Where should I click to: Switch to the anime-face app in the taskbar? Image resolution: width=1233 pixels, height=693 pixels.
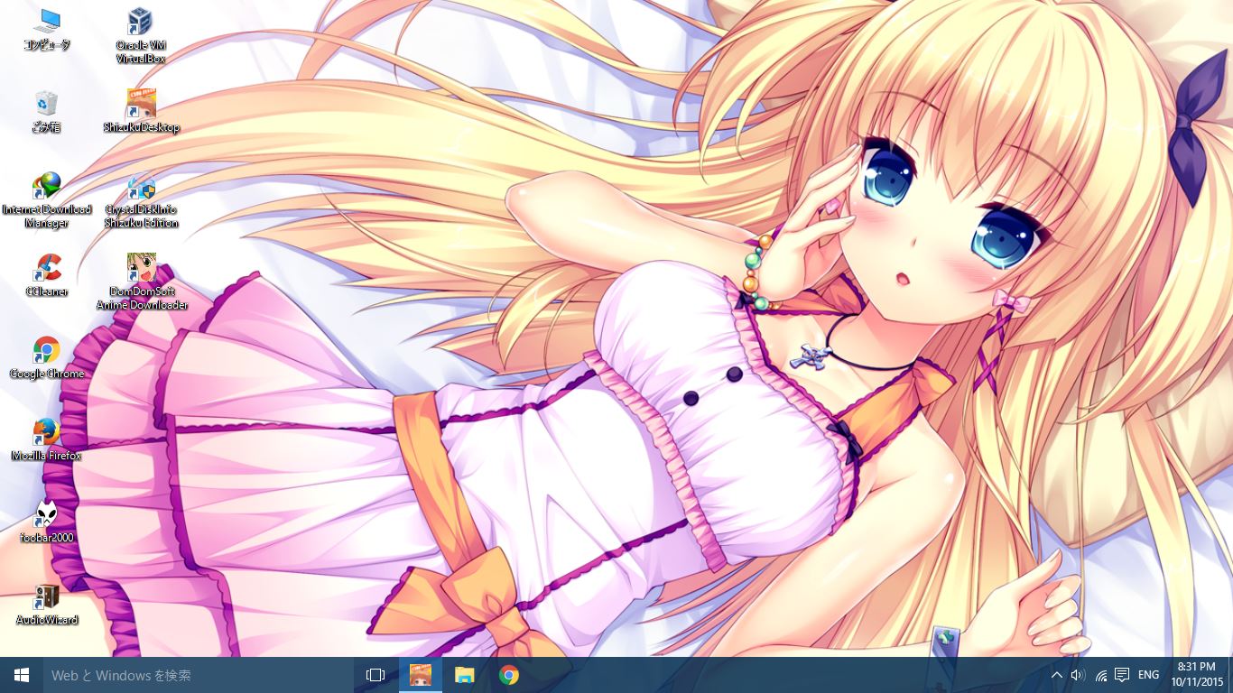[420, 675]
